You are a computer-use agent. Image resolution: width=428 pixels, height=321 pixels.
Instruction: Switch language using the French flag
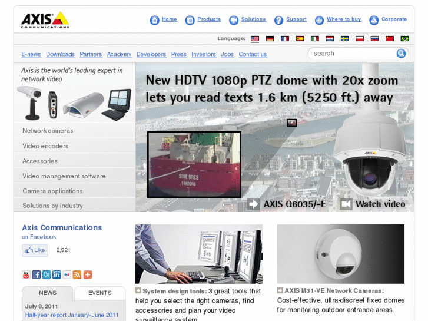[285, 38]
